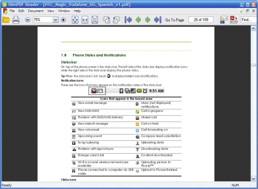
Task: Jump to the first page
Action: point(128,20)
